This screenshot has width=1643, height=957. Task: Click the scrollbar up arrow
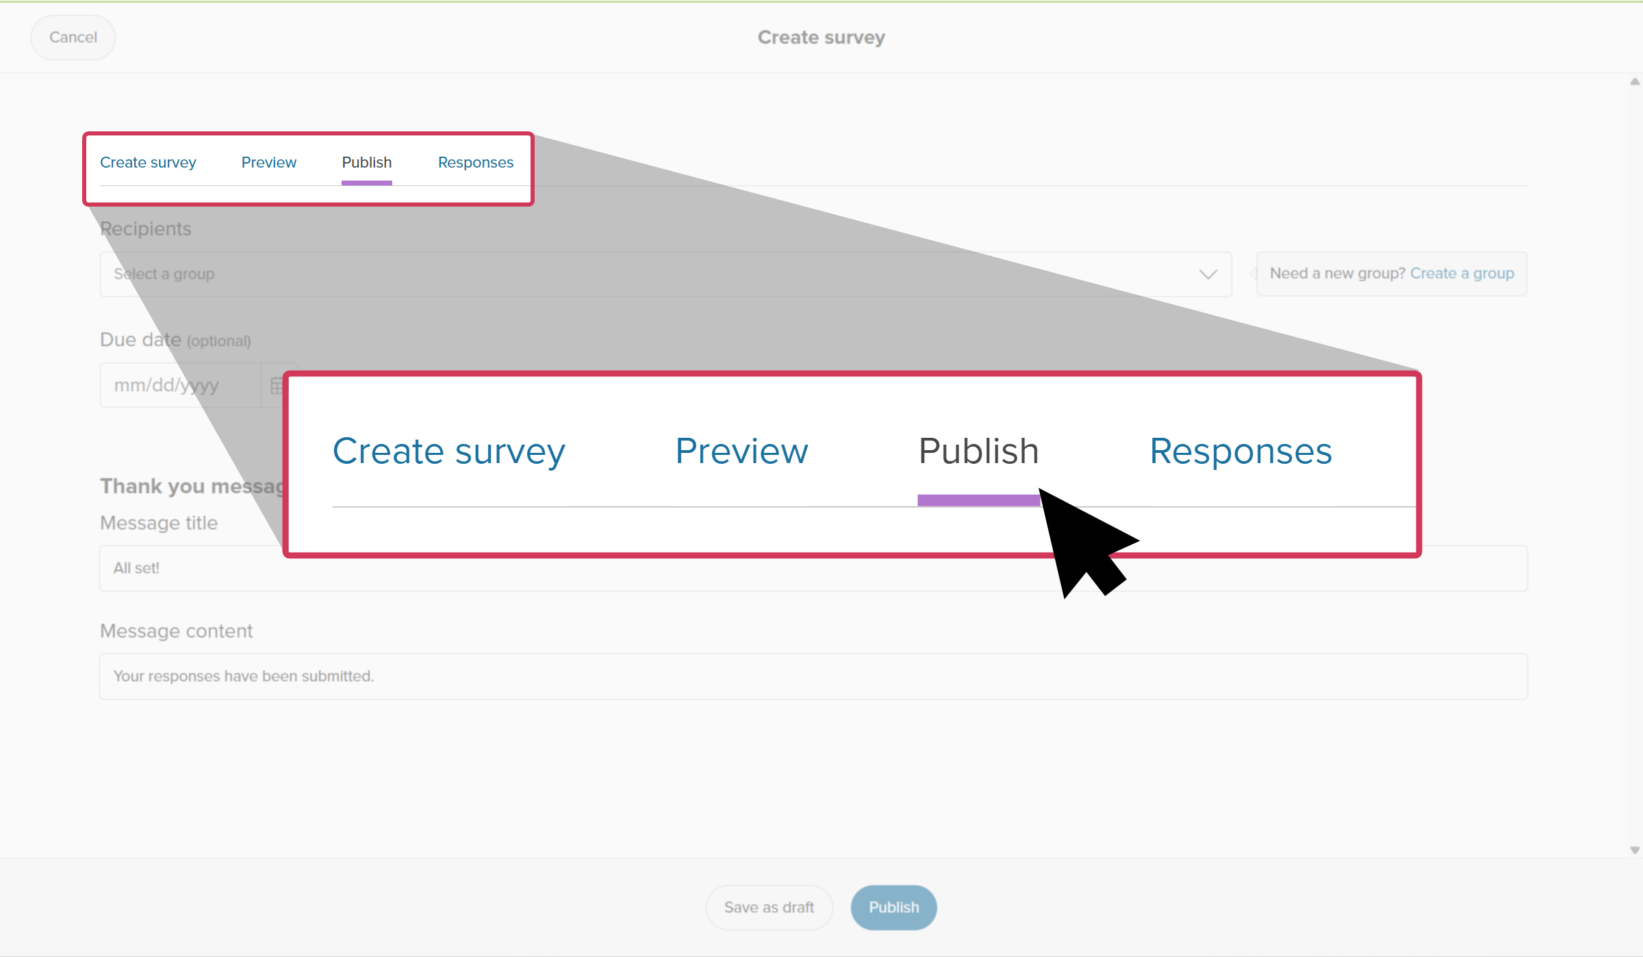coord(1635,81)
